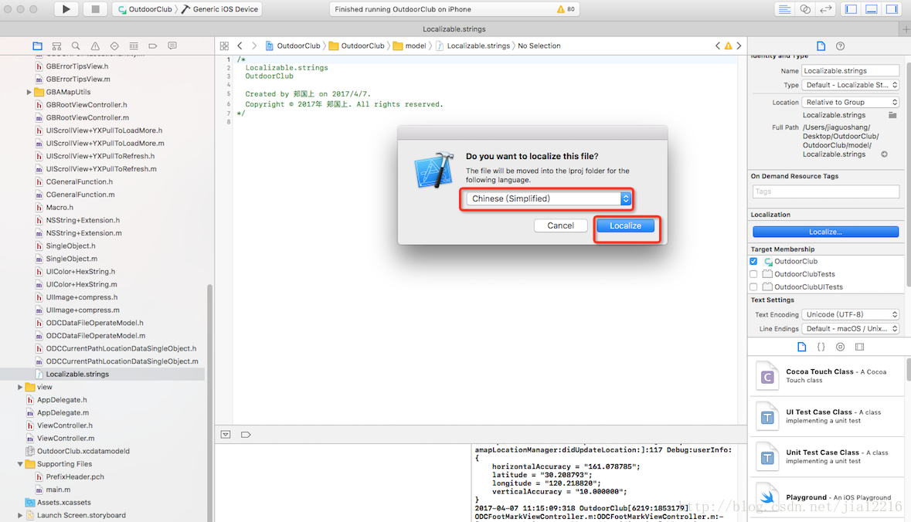Viewport: 911px width, 522px height.
Task: Hide the debug area via console toggle icon
Action: [226, 434]
